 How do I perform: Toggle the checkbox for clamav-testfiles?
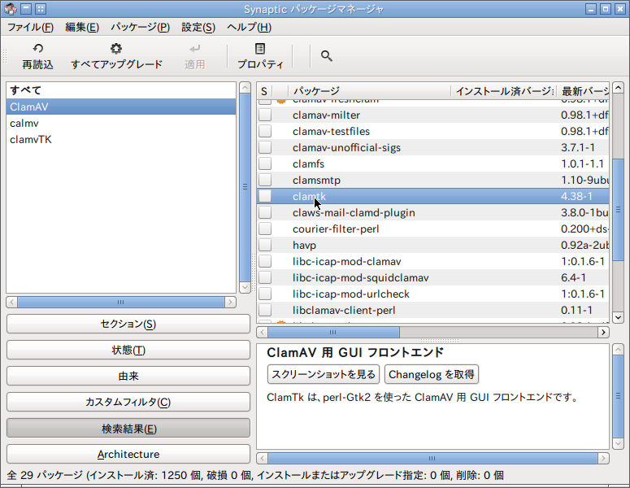click(x=265, y=131)
